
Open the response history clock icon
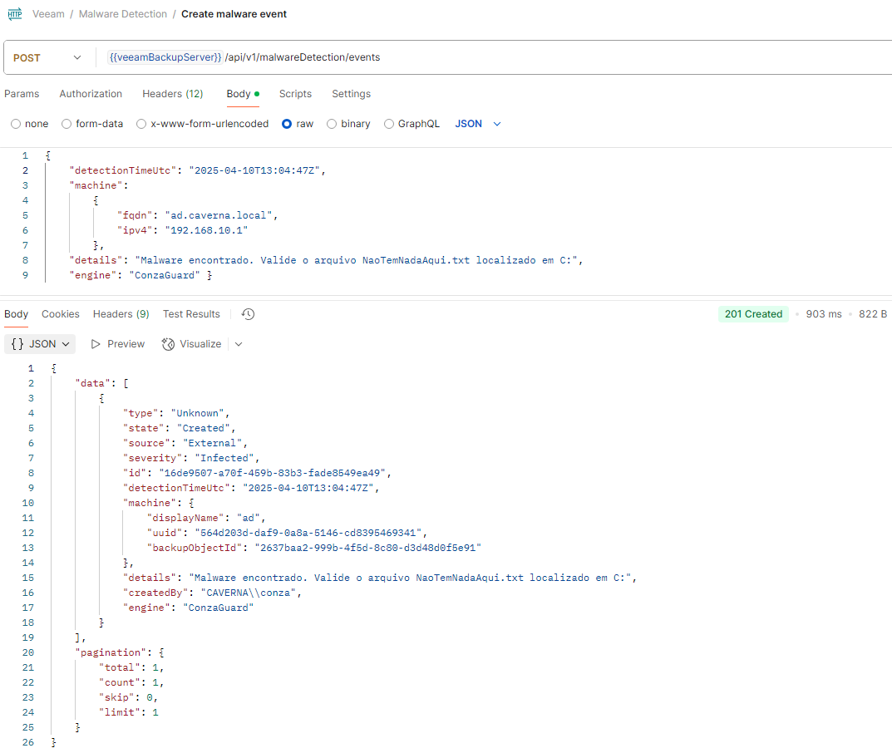point(248,314)
